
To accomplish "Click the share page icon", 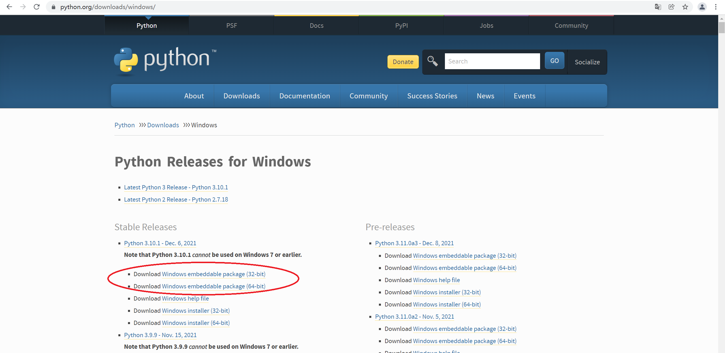I will coord(671,7).
